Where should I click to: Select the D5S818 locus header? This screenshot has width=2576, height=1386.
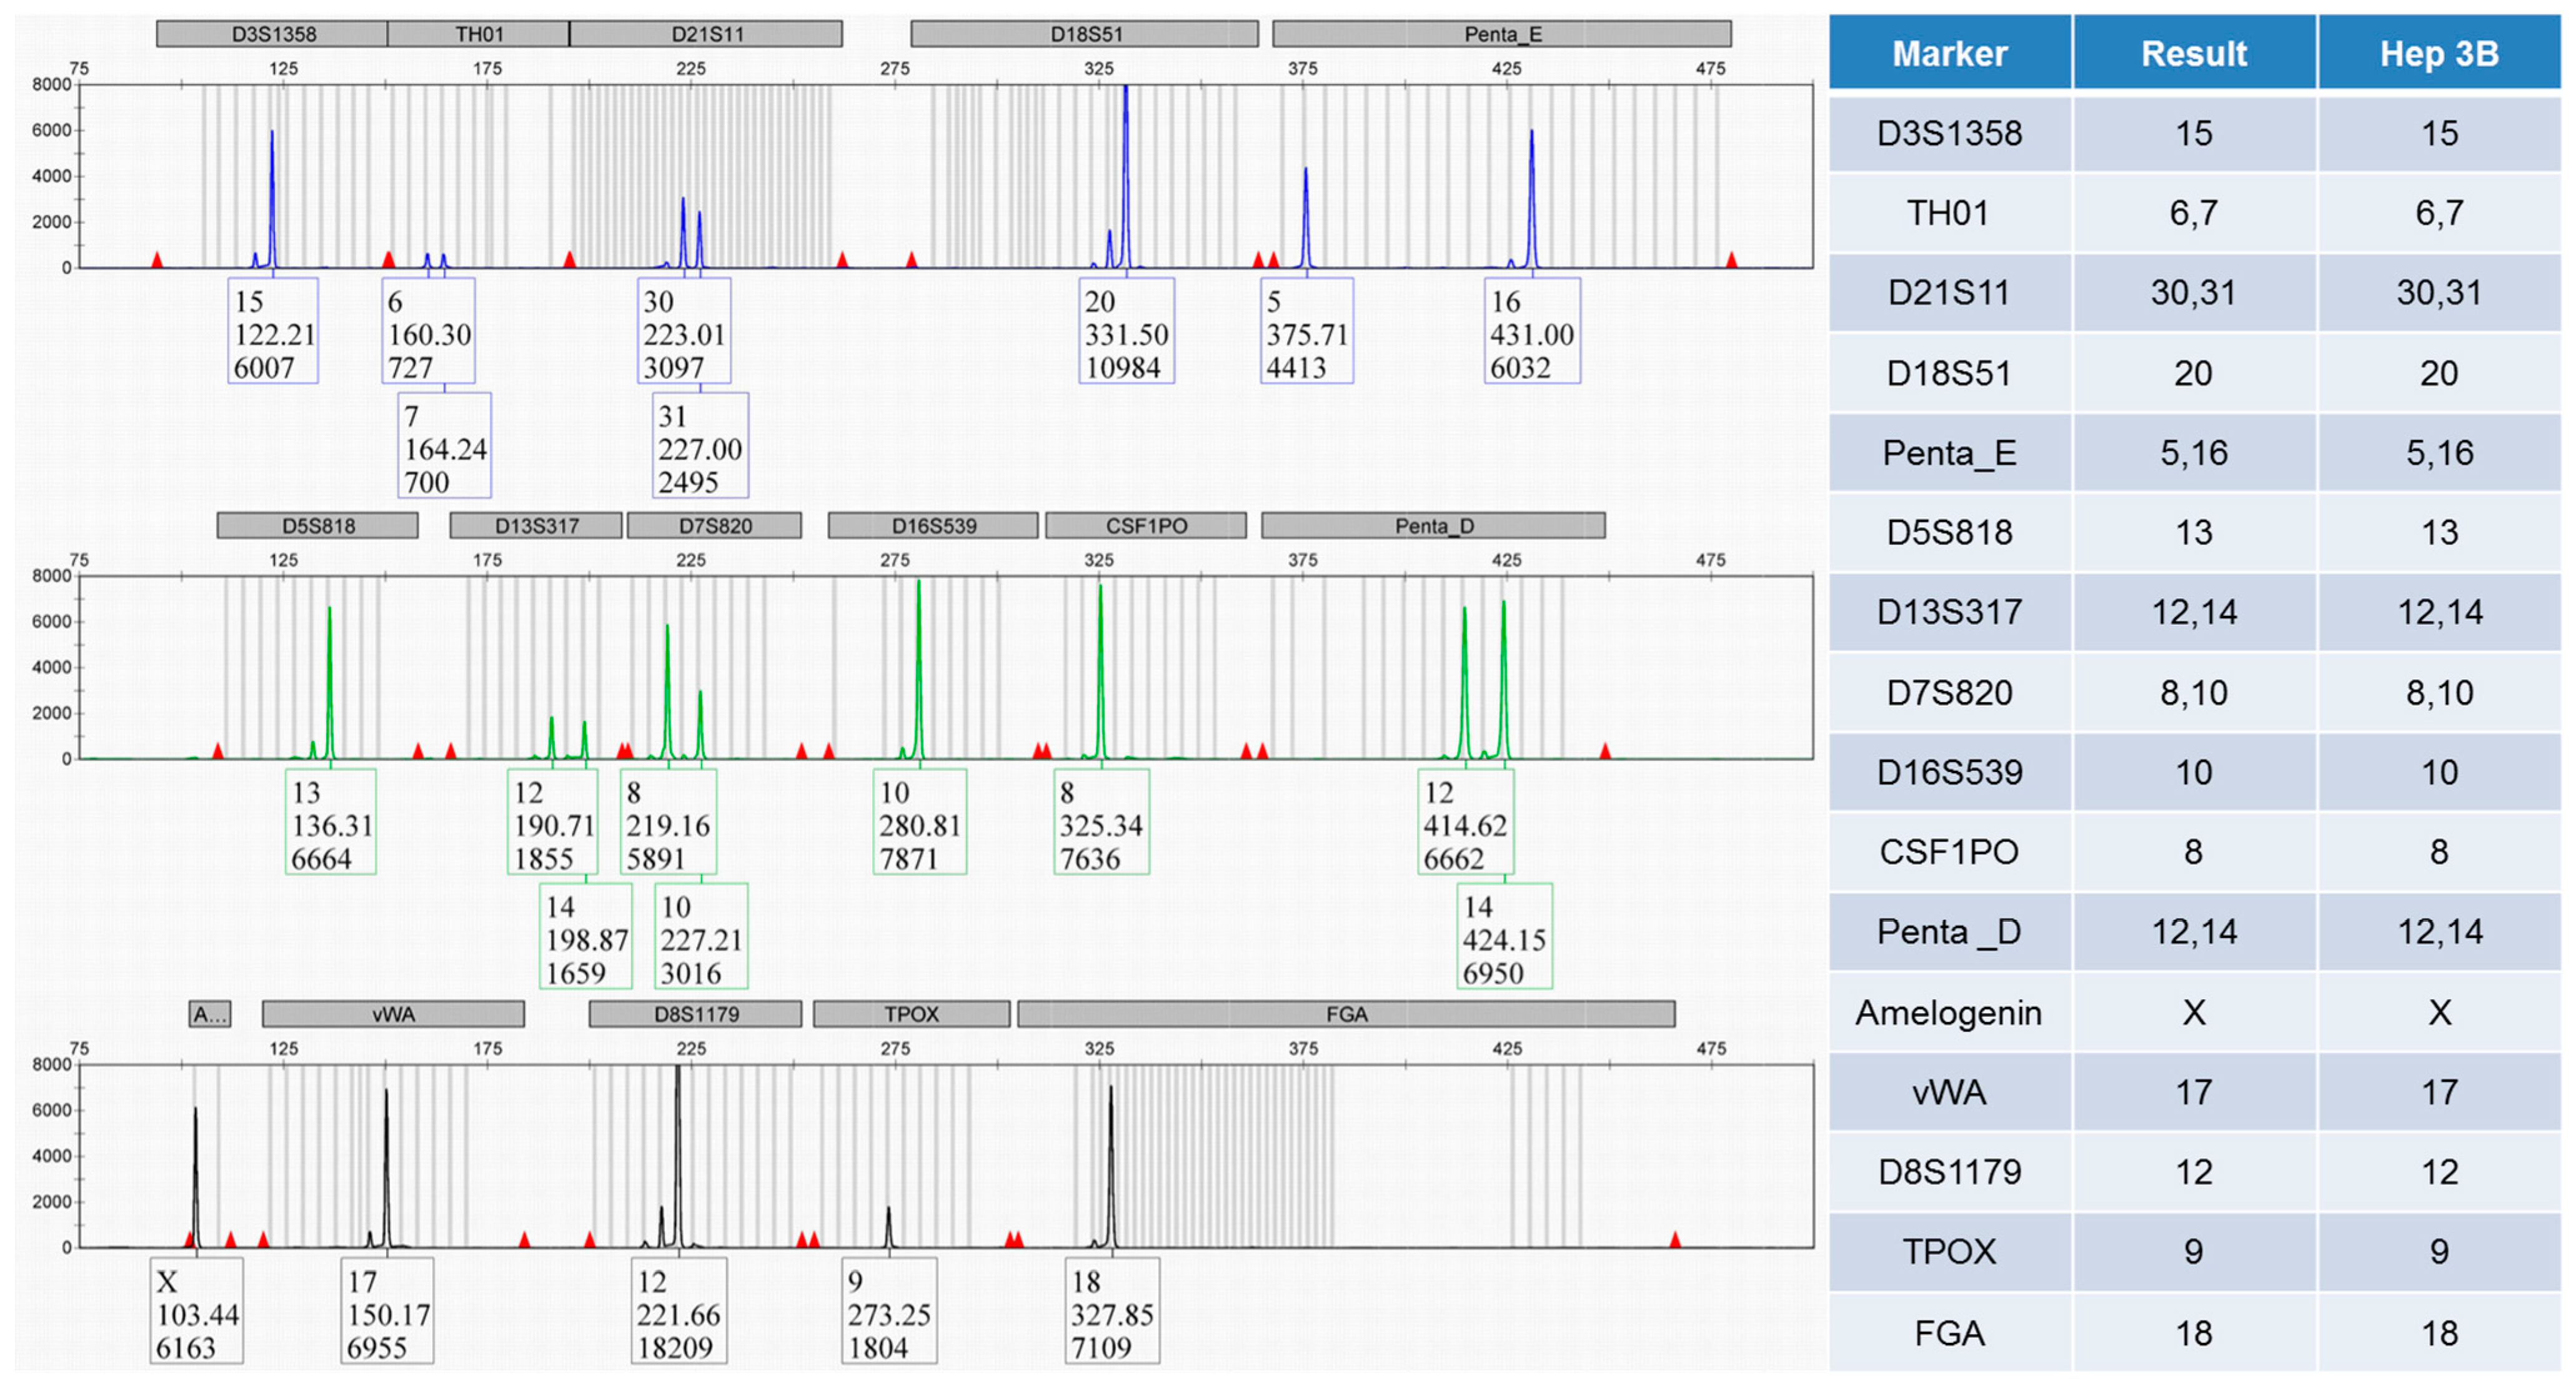coord(317,526)
